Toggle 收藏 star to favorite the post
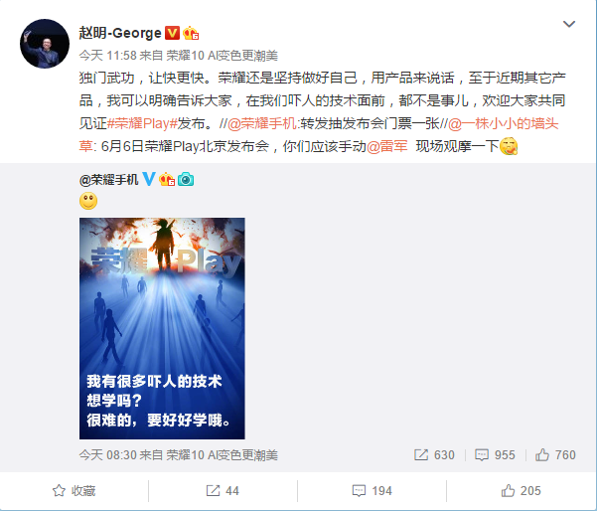Screen dimensions: 597x511 (x=74, y=491)
